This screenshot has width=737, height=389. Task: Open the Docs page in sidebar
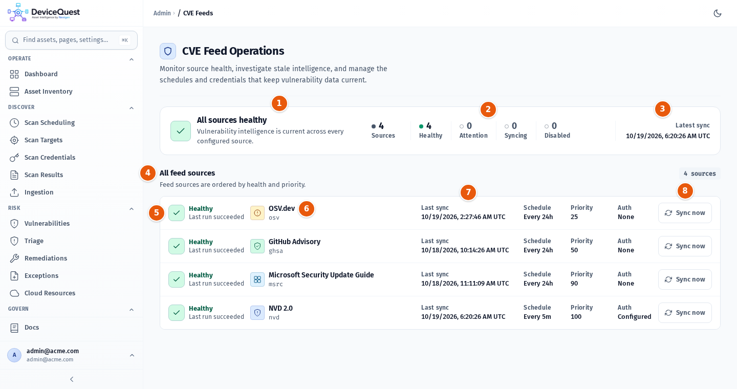point(71,328)
